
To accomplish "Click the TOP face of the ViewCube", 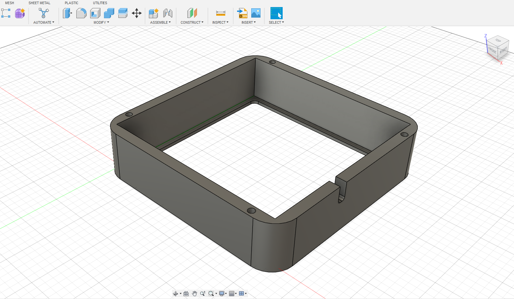I will [x=498, y=41].
